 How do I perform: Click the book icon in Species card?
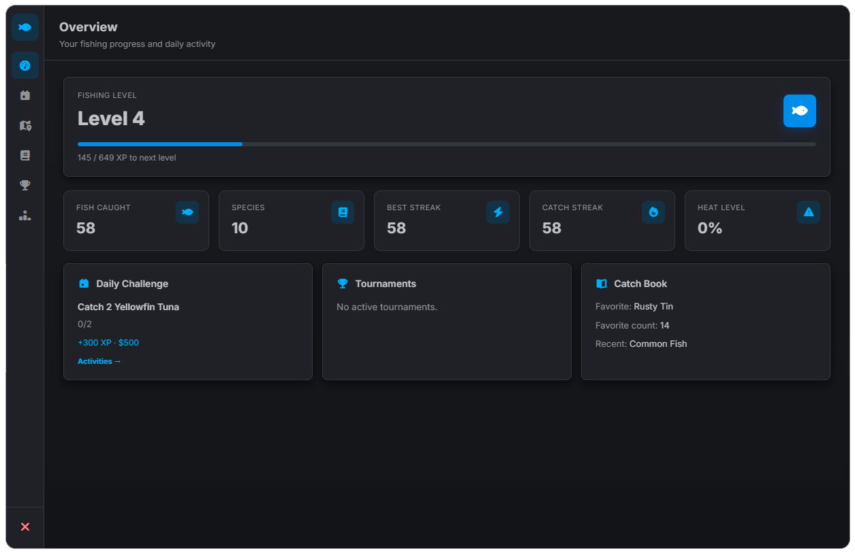pos(343,212)
